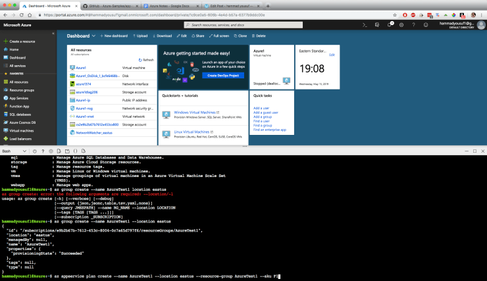Screen dimensions: 487x281
Task: Open the Bash shell type dropdown
Action: (14, 151)
